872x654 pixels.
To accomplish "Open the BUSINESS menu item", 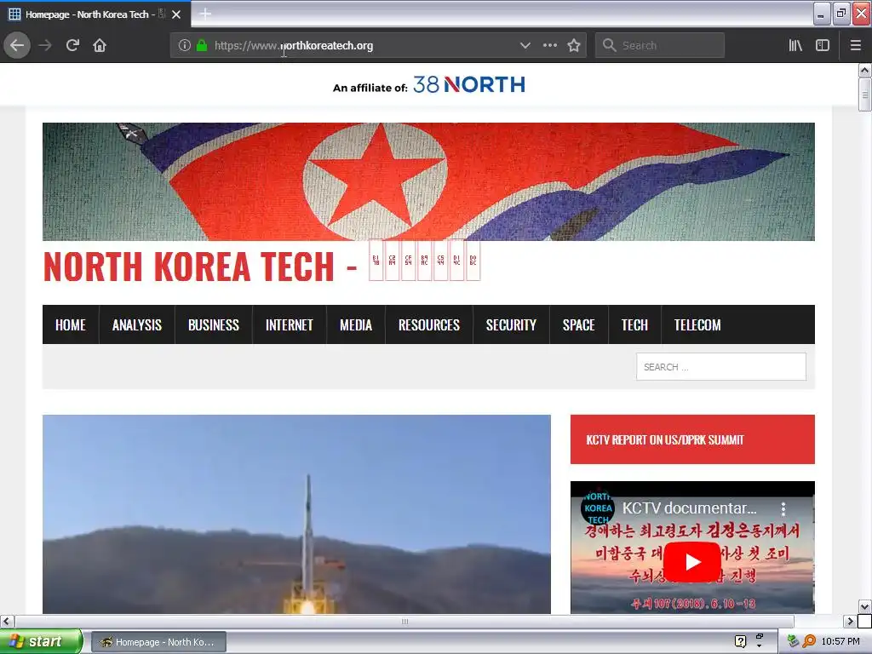I will 214,324.
